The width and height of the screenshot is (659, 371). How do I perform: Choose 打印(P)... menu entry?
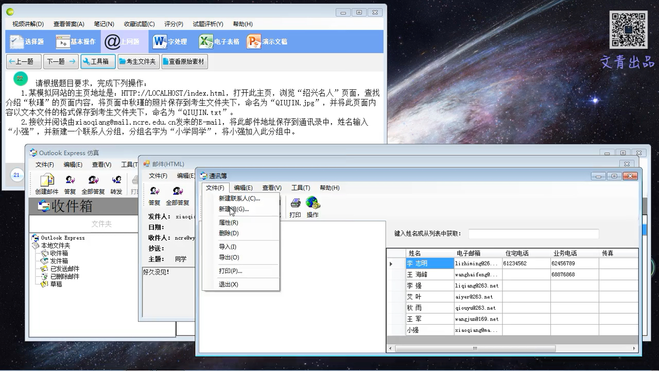(x=240, y=271)
